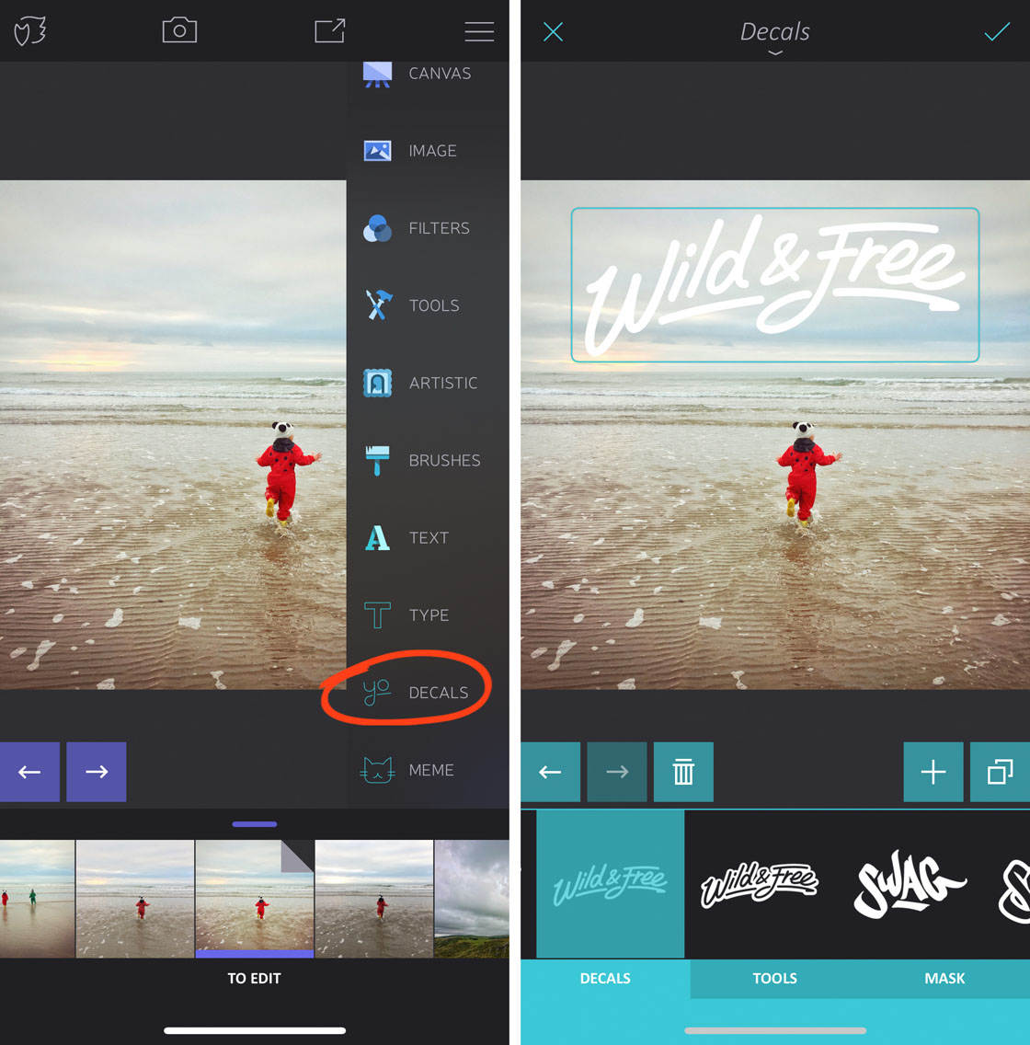Viewport: 1030px width, 1045px height.
Task: Tap the Type T icon
Action: point(377,614)
